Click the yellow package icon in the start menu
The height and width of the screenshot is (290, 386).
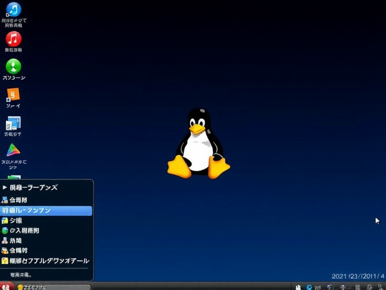tap(39, 250)
